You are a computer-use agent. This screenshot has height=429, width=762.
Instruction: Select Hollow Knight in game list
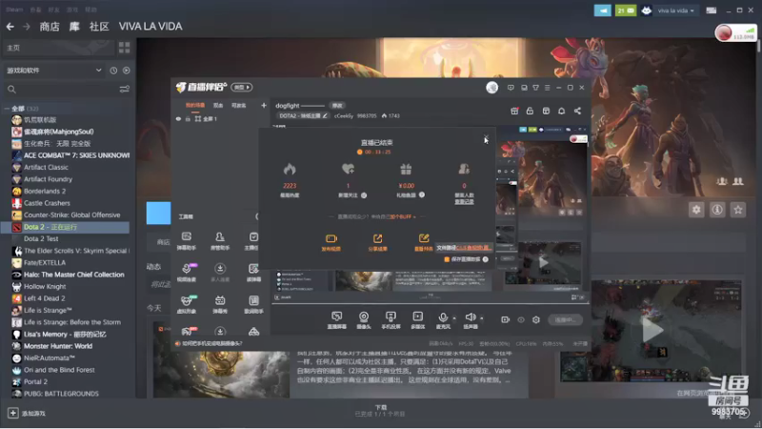45,287
